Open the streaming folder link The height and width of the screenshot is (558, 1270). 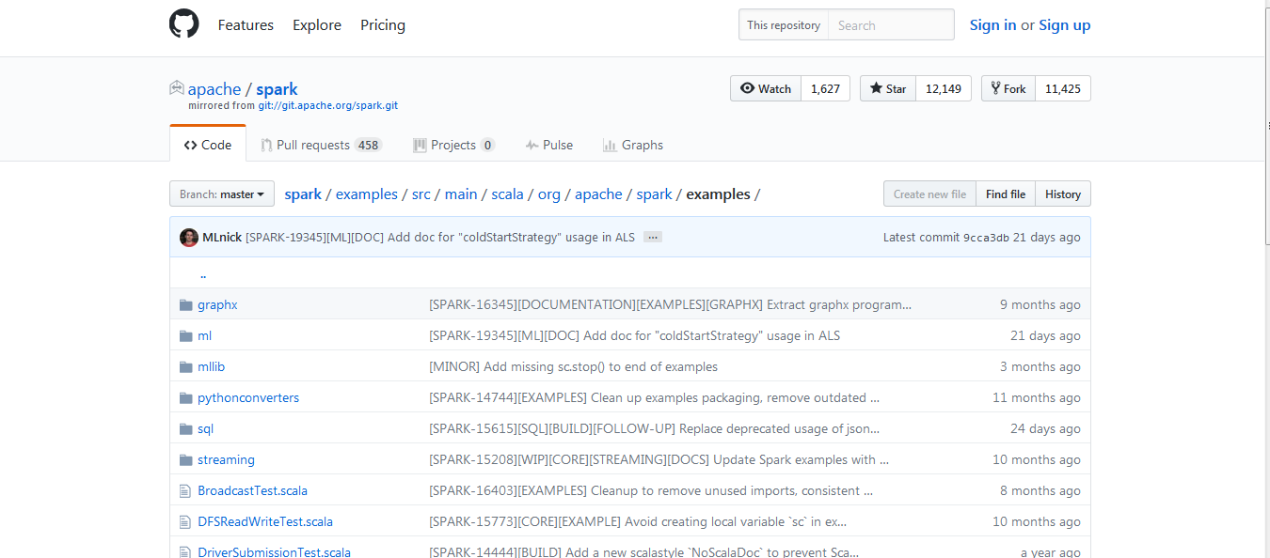226,459
